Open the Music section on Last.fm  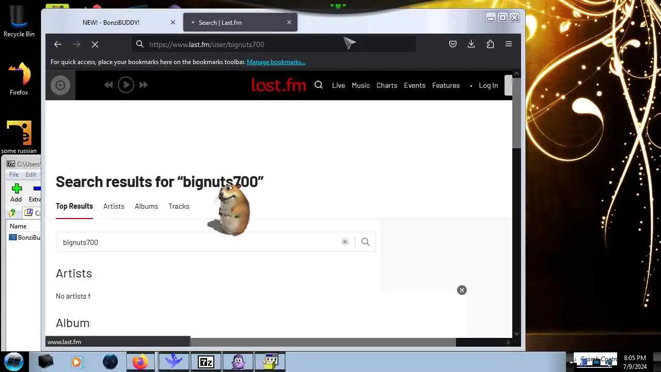(x=360, y=85)
